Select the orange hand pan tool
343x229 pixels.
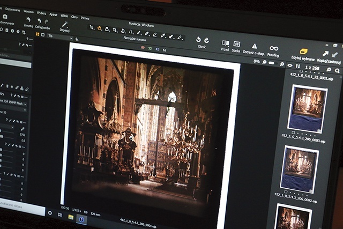(x=99, y=28)
